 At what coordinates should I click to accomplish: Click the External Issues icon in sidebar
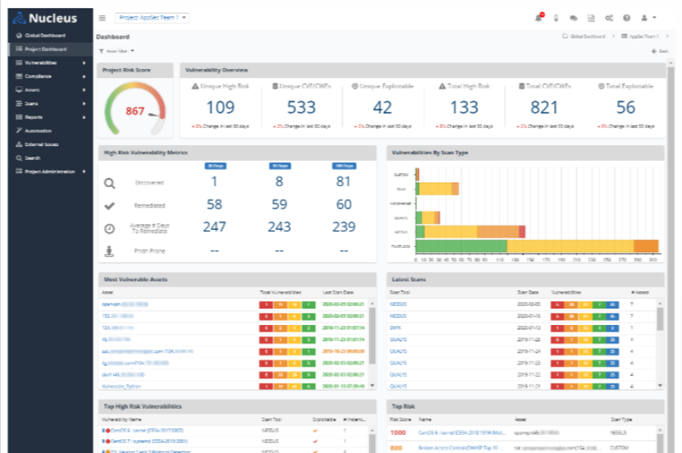(x=19, y=144)
